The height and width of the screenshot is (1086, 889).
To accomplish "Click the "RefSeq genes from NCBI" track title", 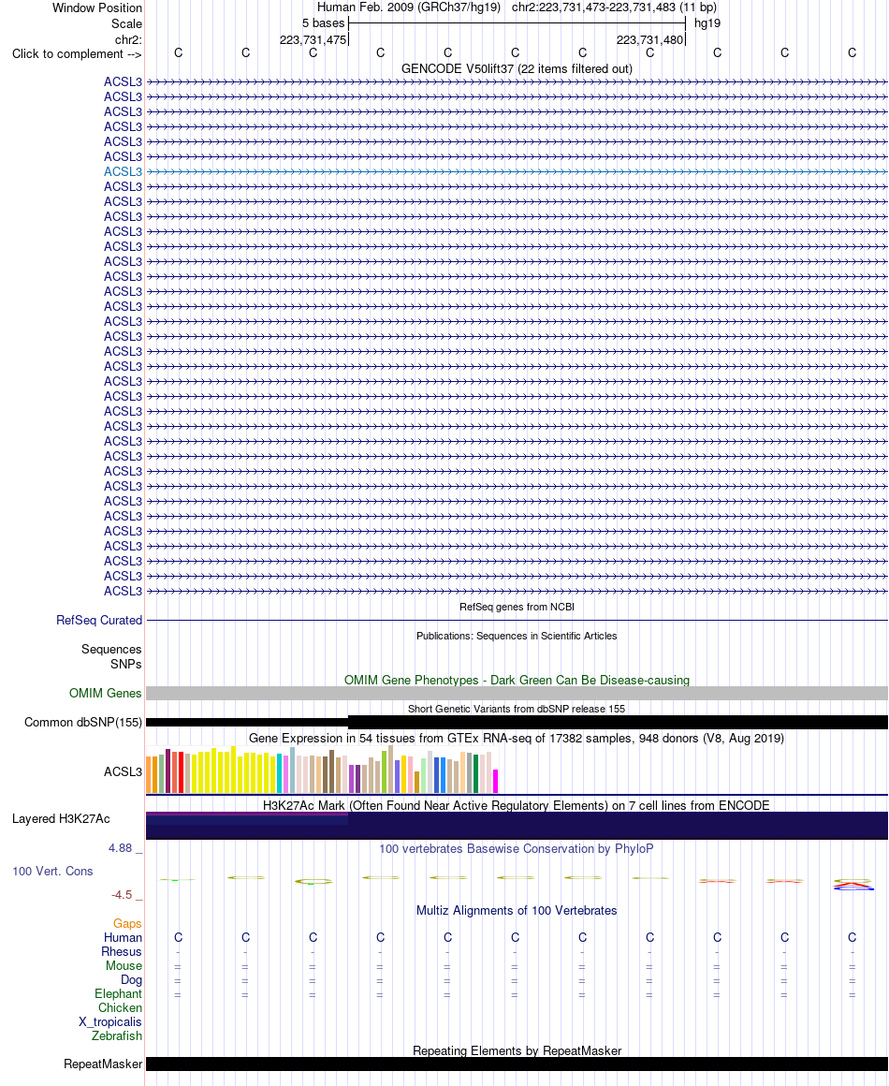I will [517, 607].
